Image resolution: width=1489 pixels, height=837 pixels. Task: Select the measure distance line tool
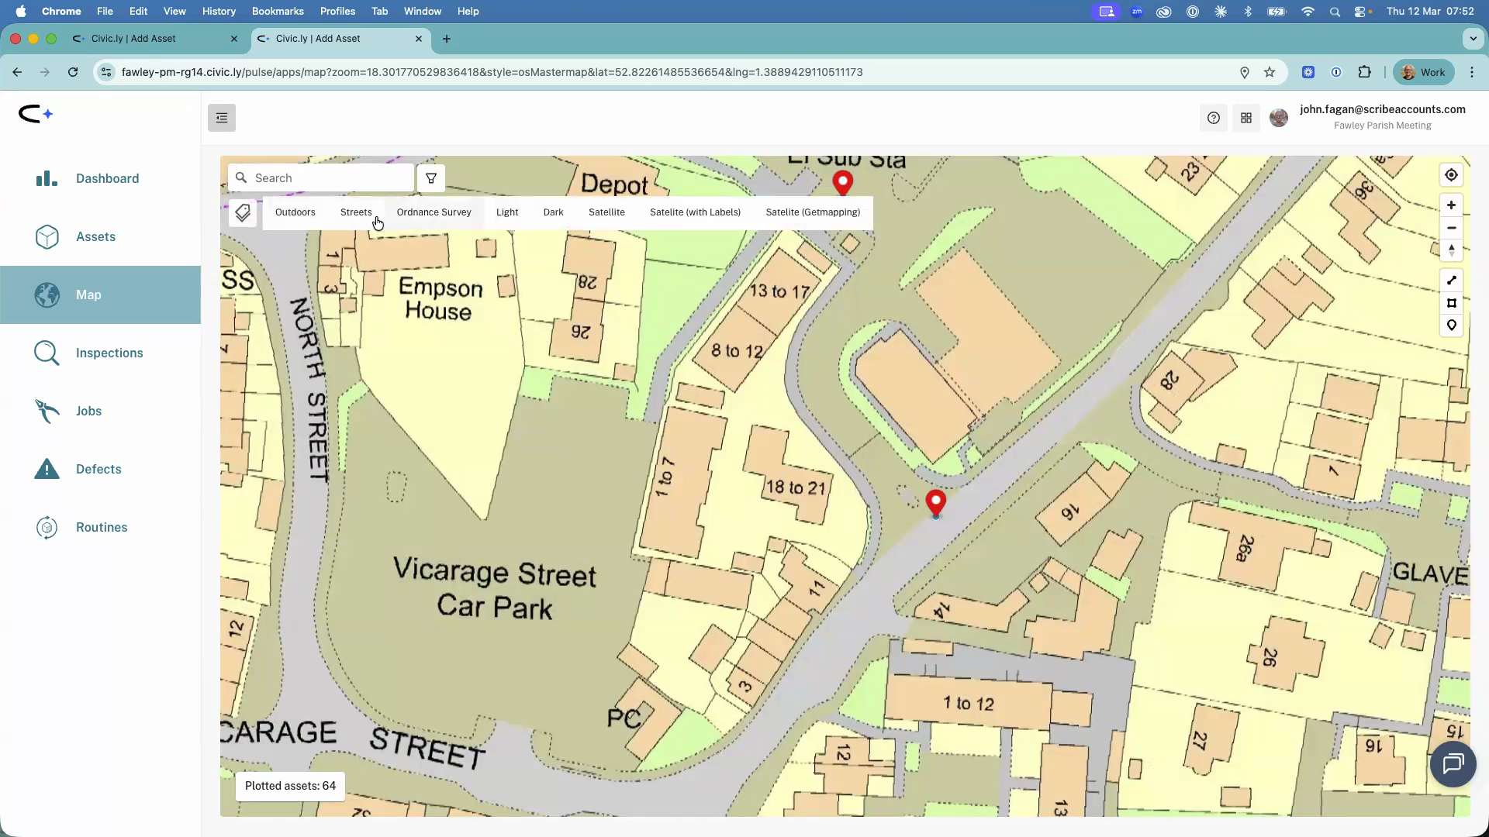(1451, 280)
